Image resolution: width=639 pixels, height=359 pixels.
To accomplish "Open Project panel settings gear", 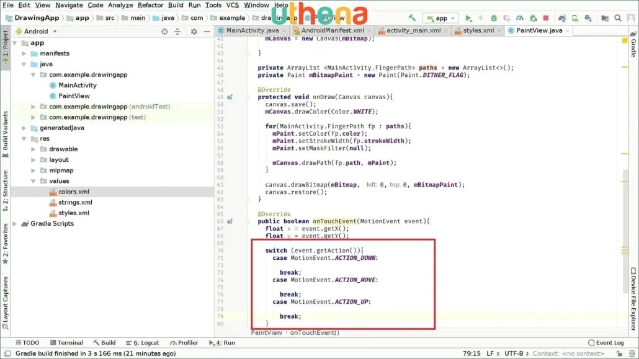I will coord(194,32).
